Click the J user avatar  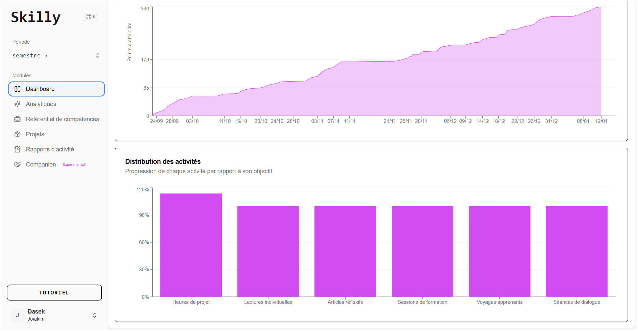click(17, 315)
